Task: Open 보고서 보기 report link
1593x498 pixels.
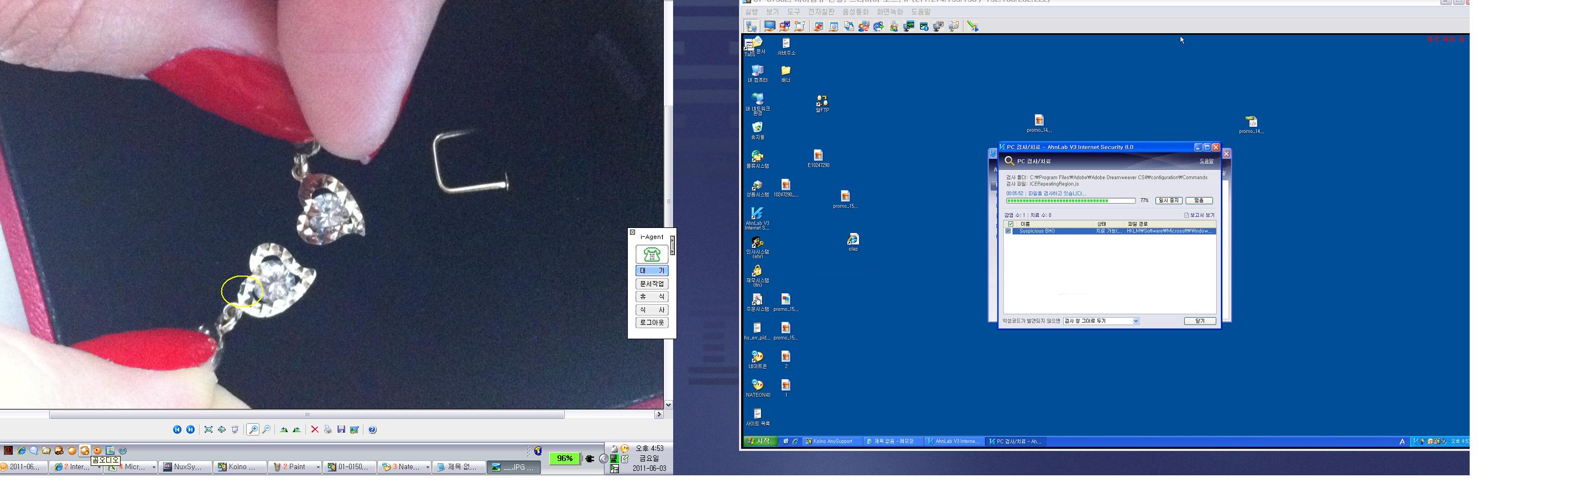Action: (x=1200, y=215)
